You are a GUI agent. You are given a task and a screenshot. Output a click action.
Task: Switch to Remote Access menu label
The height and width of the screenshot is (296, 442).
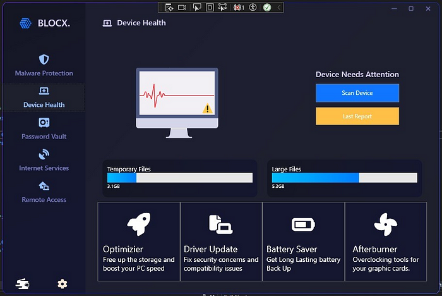(44, 200)
